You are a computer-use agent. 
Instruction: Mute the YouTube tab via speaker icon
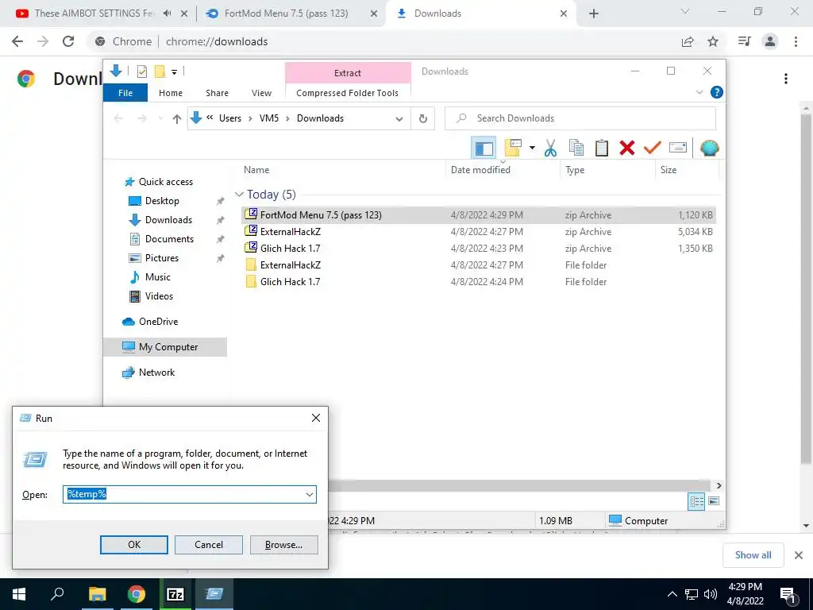coord(167,14)
